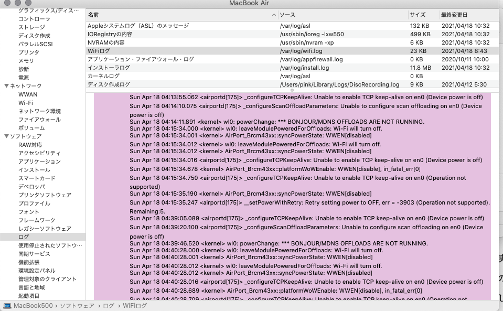Select ネットワーク環境 in sidebar
This screenshot has height=311, width=503.
(40, 111)
